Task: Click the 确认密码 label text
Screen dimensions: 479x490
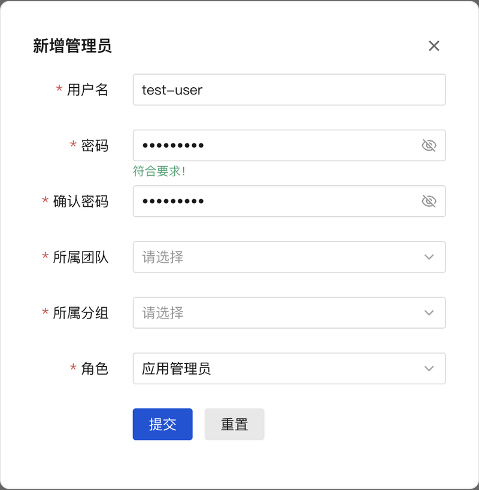Action: 80,201
